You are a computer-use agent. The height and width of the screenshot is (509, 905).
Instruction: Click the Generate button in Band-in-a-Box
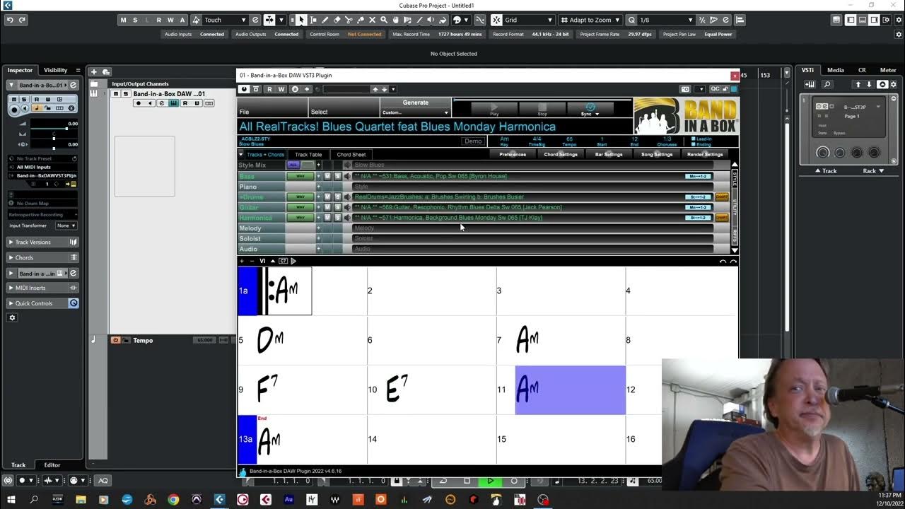(x=416, y=103)
